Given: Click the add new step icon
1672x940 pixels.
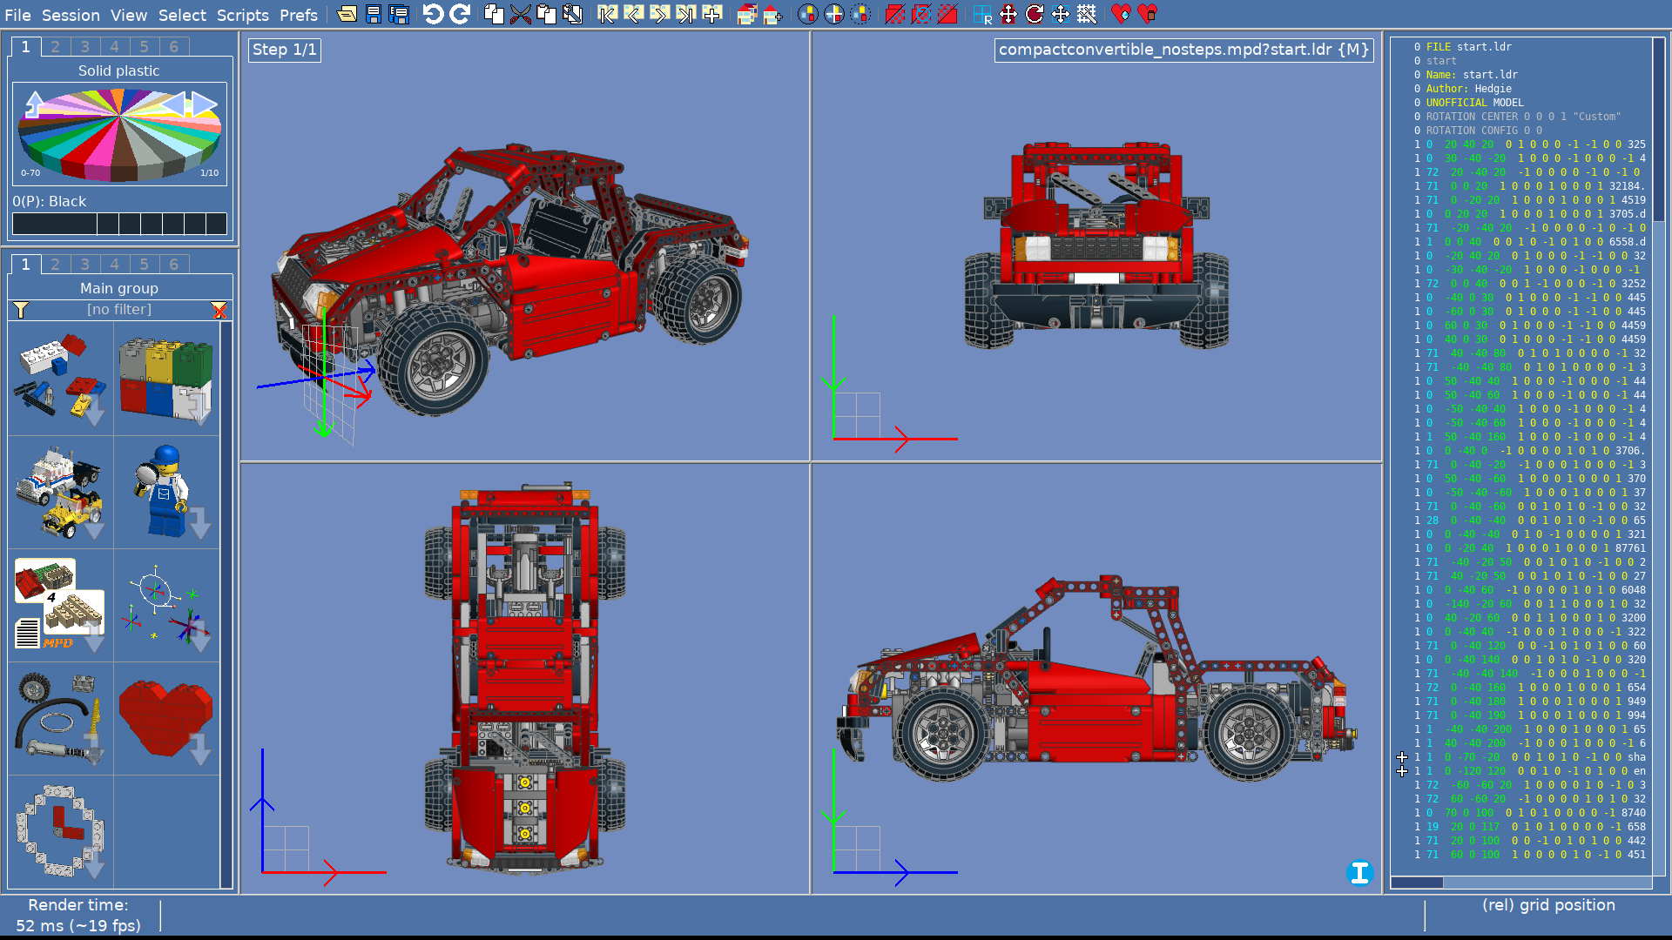Looking at the screenshot, I should [712, 14].
